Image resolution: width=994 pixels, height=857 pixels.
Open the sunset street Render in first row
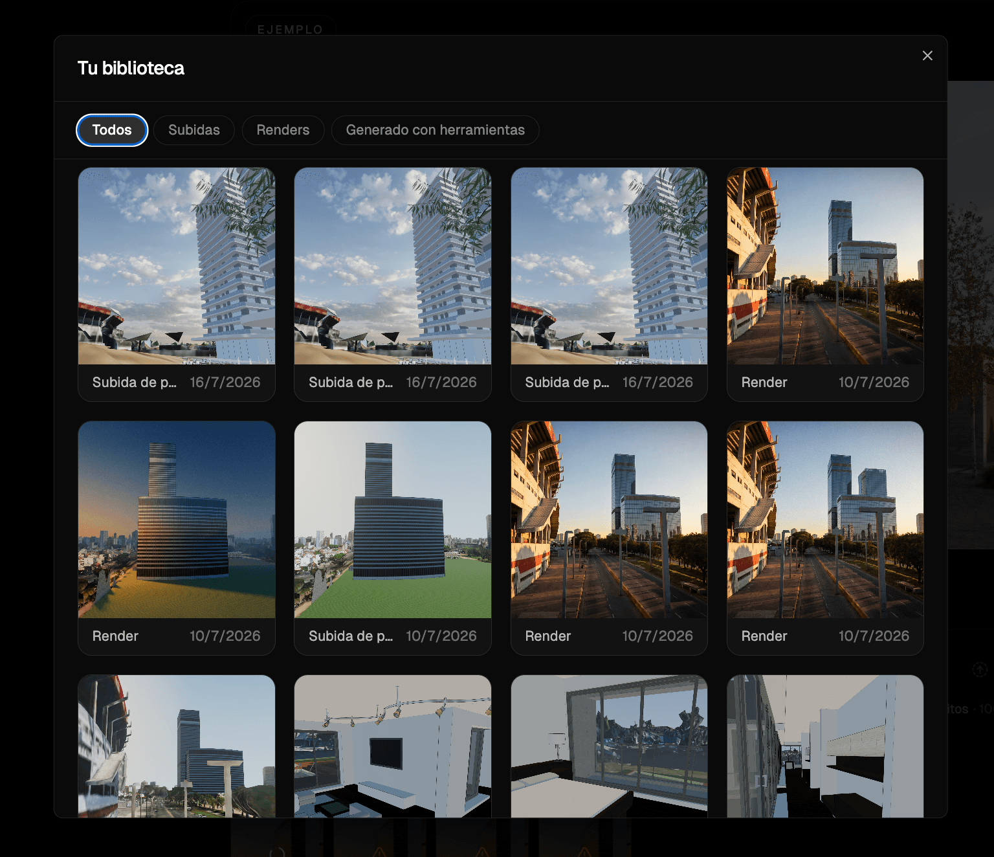point(825,285)
